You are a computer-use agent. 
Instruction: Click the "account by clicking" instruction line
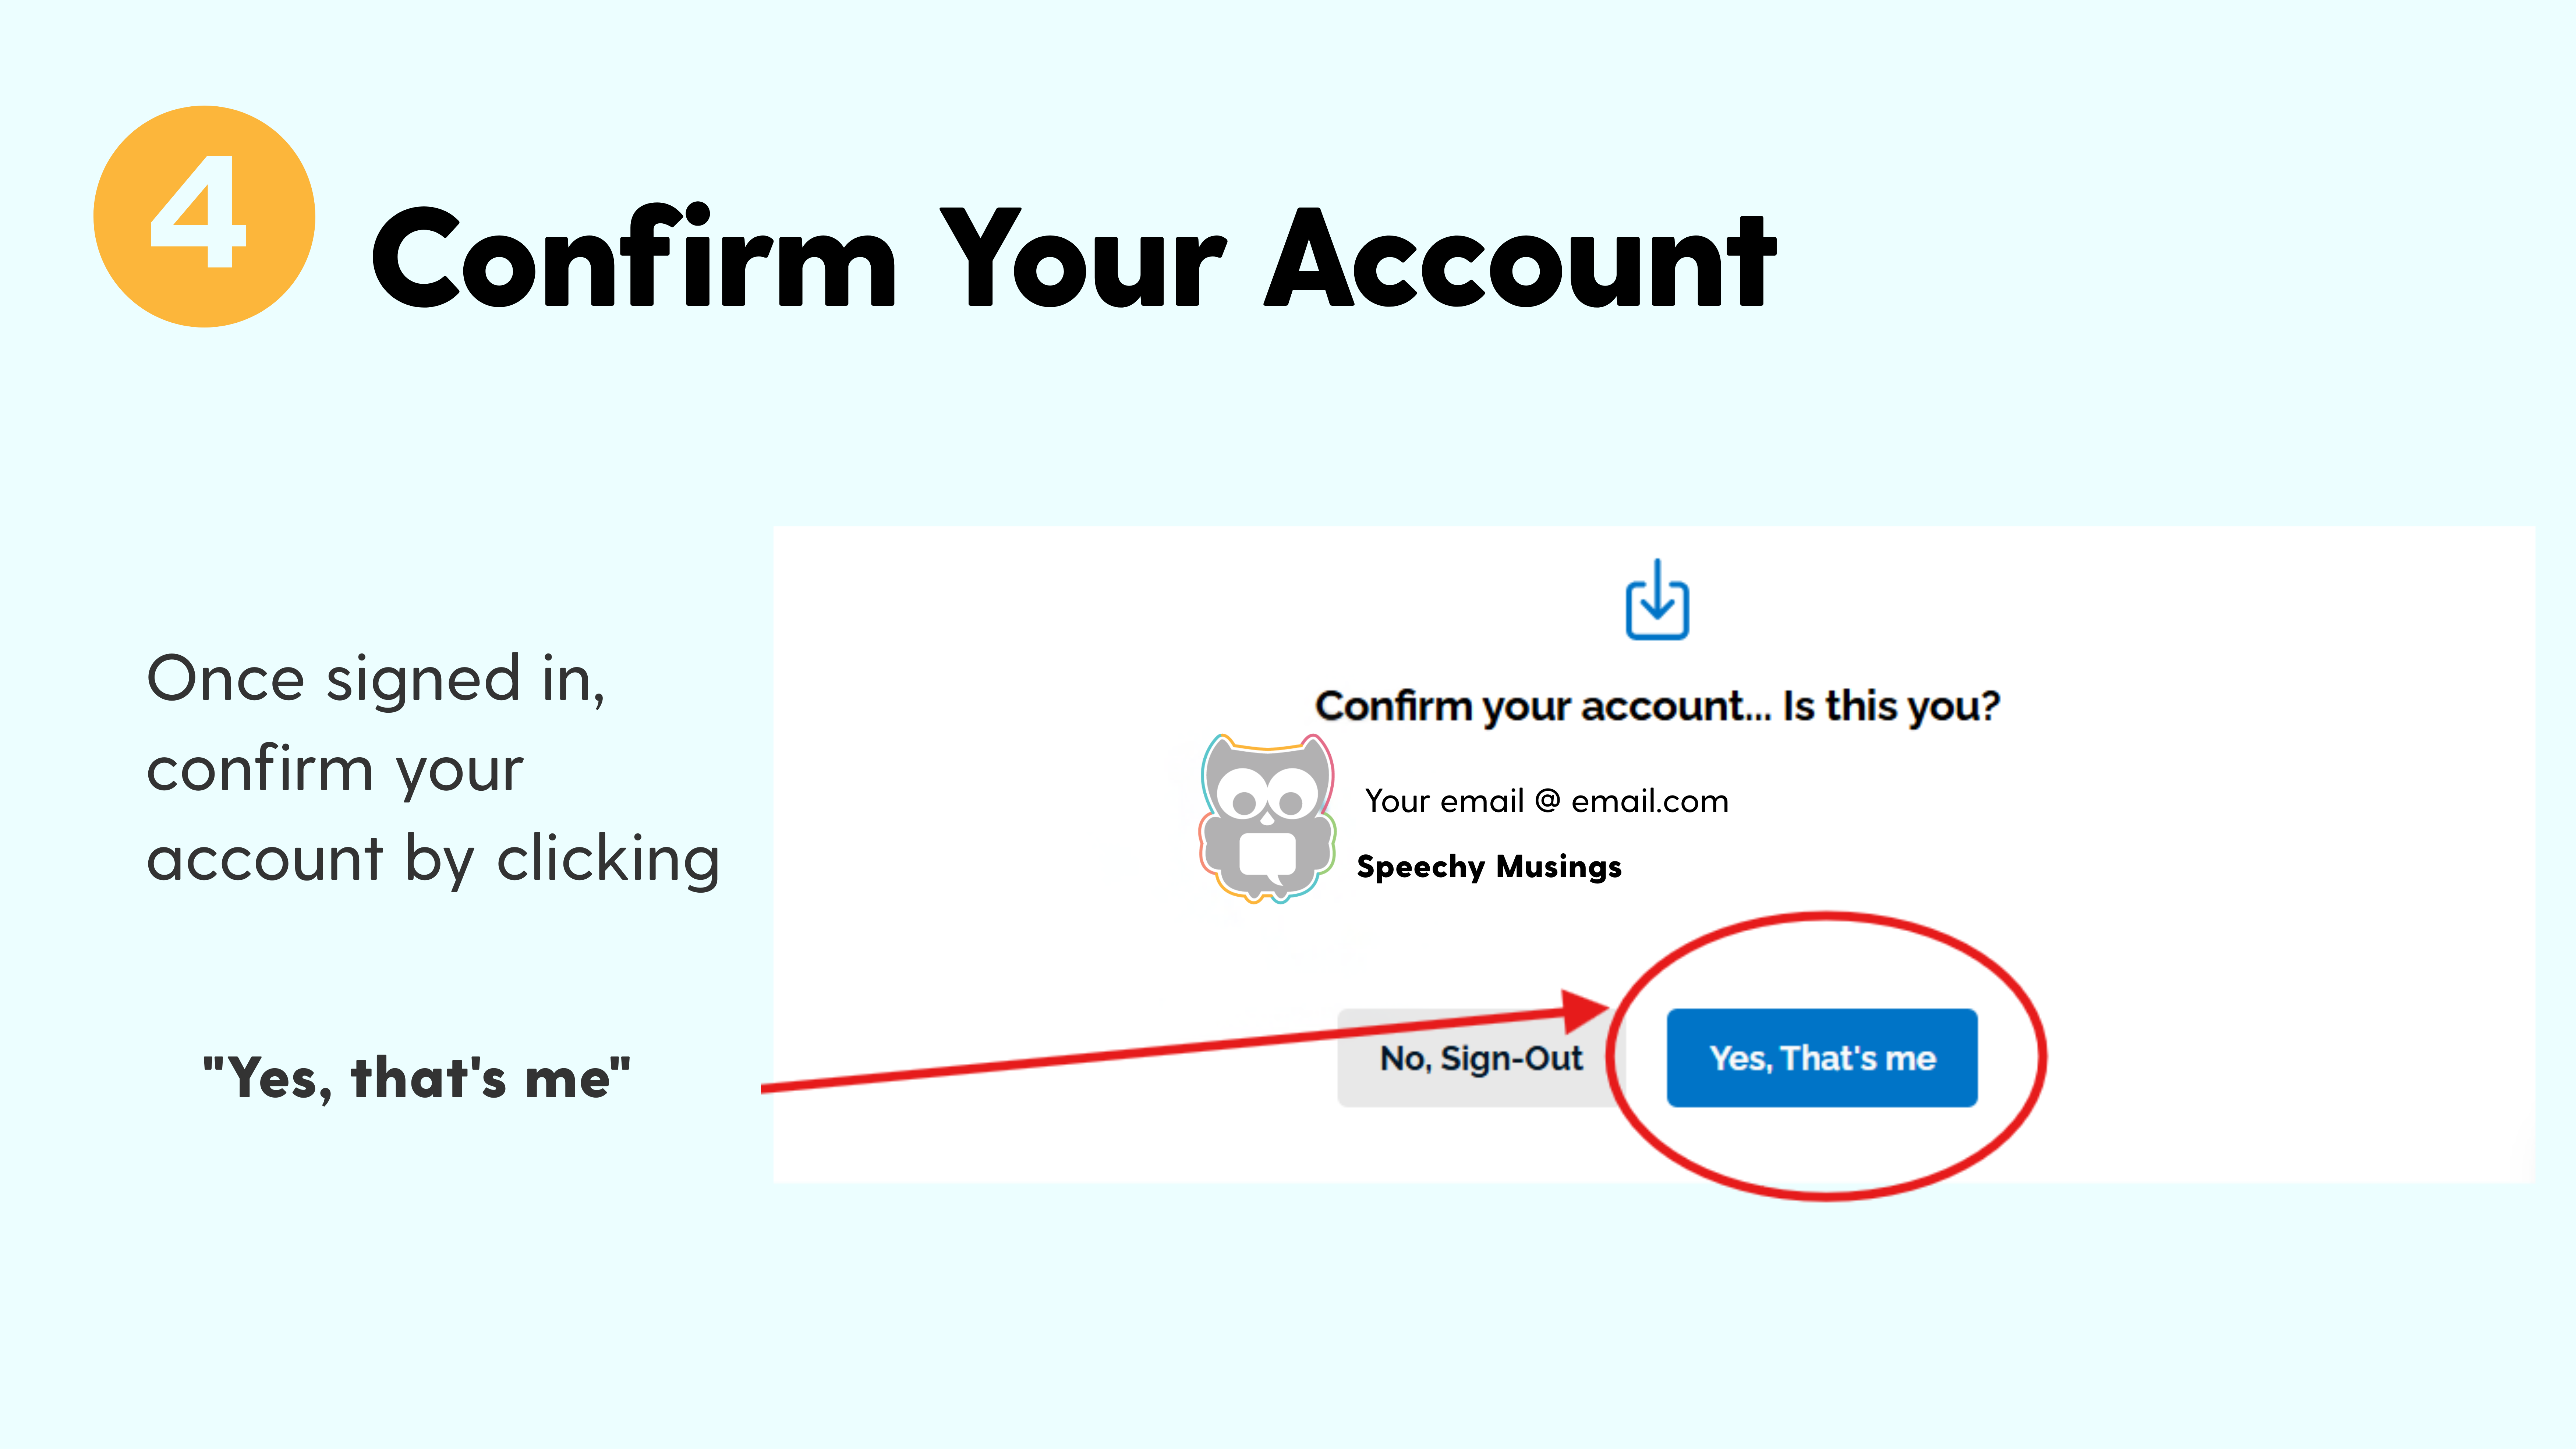pyautogui.click(x=433, y=859)
